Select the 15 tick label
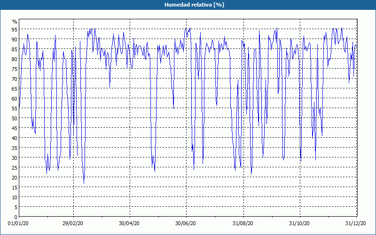This screenshot has height=235, width=376. click(15, 188)
